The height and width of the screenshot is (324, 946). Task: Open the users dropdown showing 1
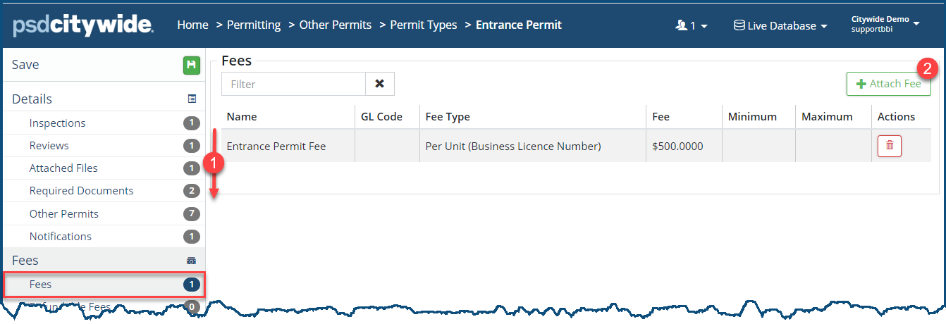[x=691, y=25]
